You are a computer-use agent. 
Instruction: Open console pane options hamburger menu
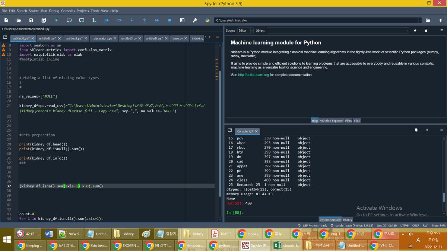[x=441, y=130]
